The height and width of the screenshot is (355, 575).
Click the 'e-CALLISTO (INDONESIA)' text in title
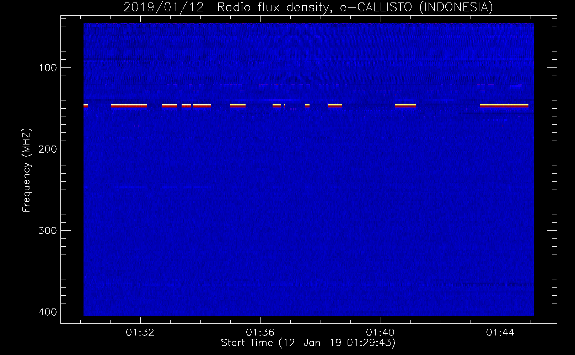(x=417, y=7)
